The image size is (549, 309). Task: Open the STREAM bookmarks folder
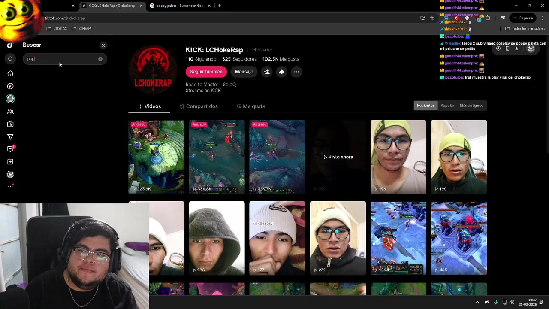click(x=81, y=29)
